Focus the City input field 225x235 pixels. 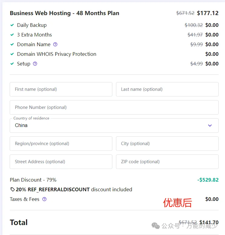point(167,144)
